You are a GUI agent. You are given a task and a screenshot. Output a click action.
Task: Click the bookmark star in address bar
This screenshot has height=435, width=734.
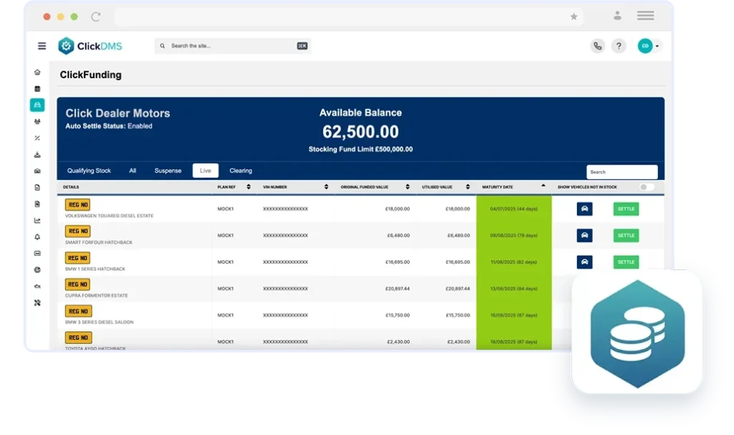pyautogui.click(x=574, y=17)
